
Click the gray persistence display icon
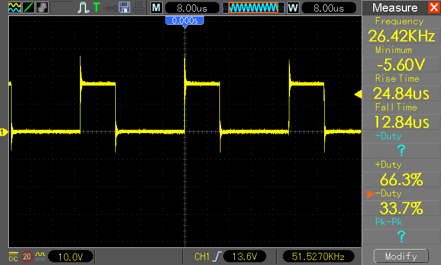[42, 7]
